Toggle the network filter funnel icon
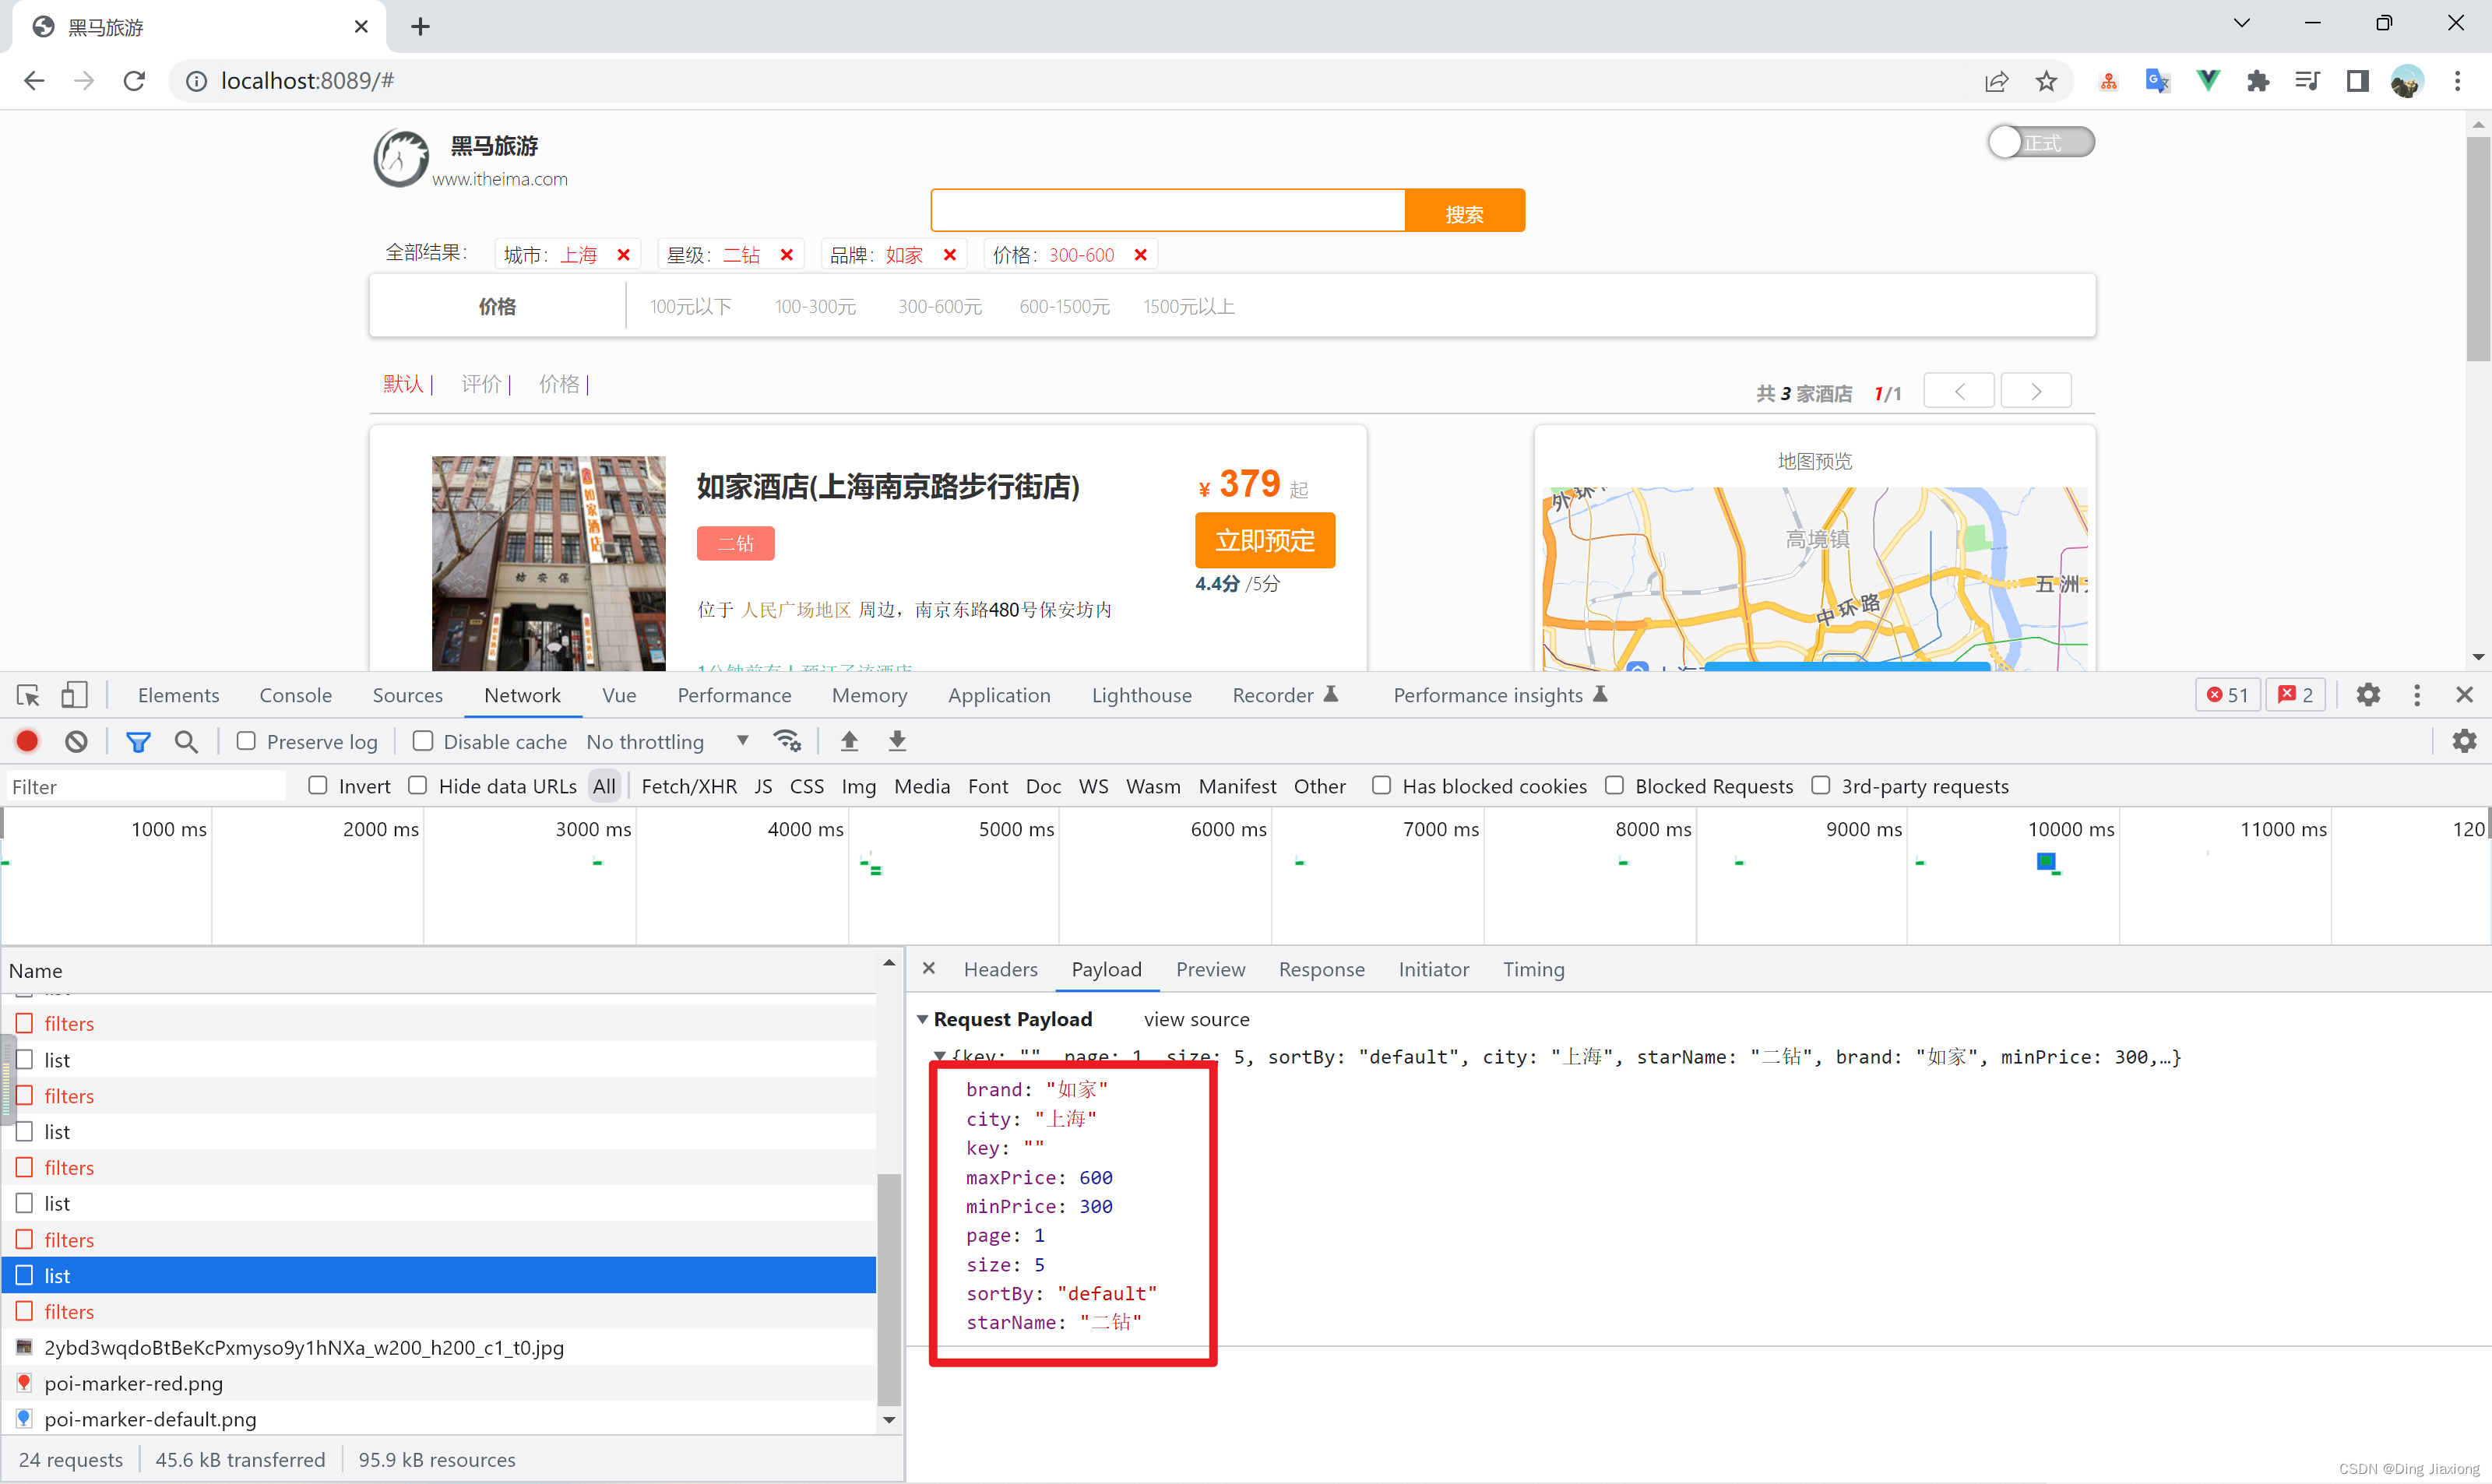This screenshot has height=1484, width=2492. click(138, 741)
